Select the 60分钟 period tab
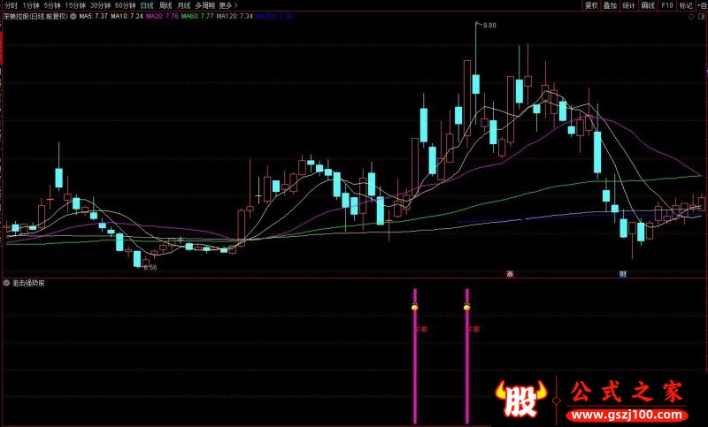This screenshot has height=427, width=708. 125,5
